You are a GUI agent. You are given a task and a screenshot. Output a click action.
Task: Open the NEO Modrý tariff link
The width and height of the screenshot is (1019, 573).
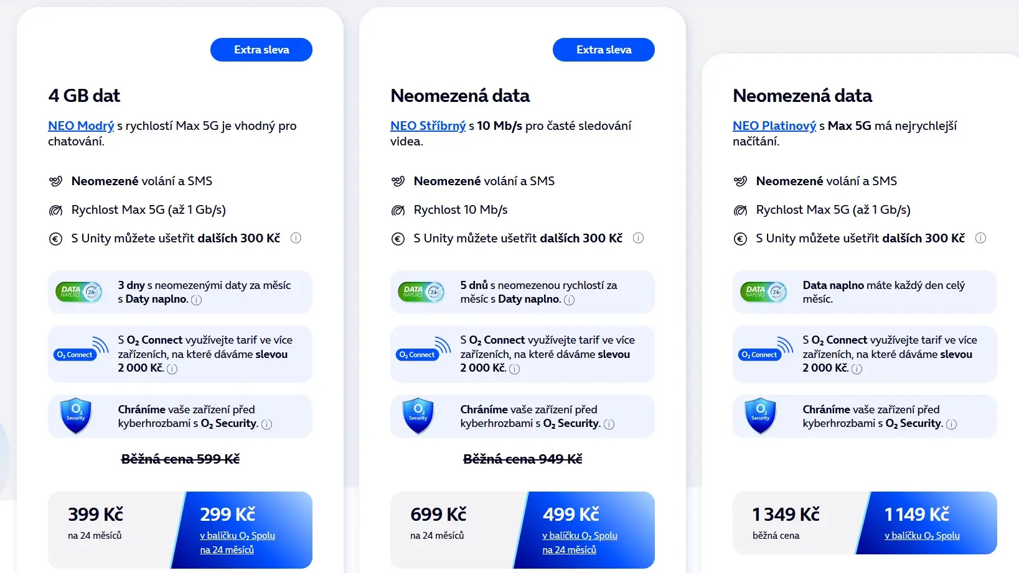pyautogui.click(x=81, y=126)
